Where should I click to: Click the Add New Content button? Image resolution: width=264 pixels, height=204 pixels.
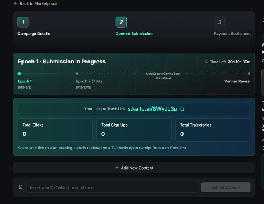point(134,168)
